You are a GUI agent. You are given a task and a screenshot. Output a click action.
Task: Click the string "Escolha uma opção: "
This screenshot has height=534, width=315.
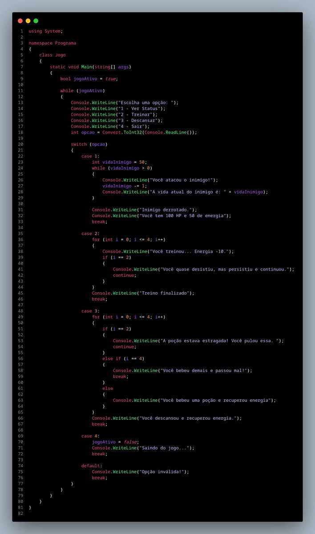pos(146,102)
